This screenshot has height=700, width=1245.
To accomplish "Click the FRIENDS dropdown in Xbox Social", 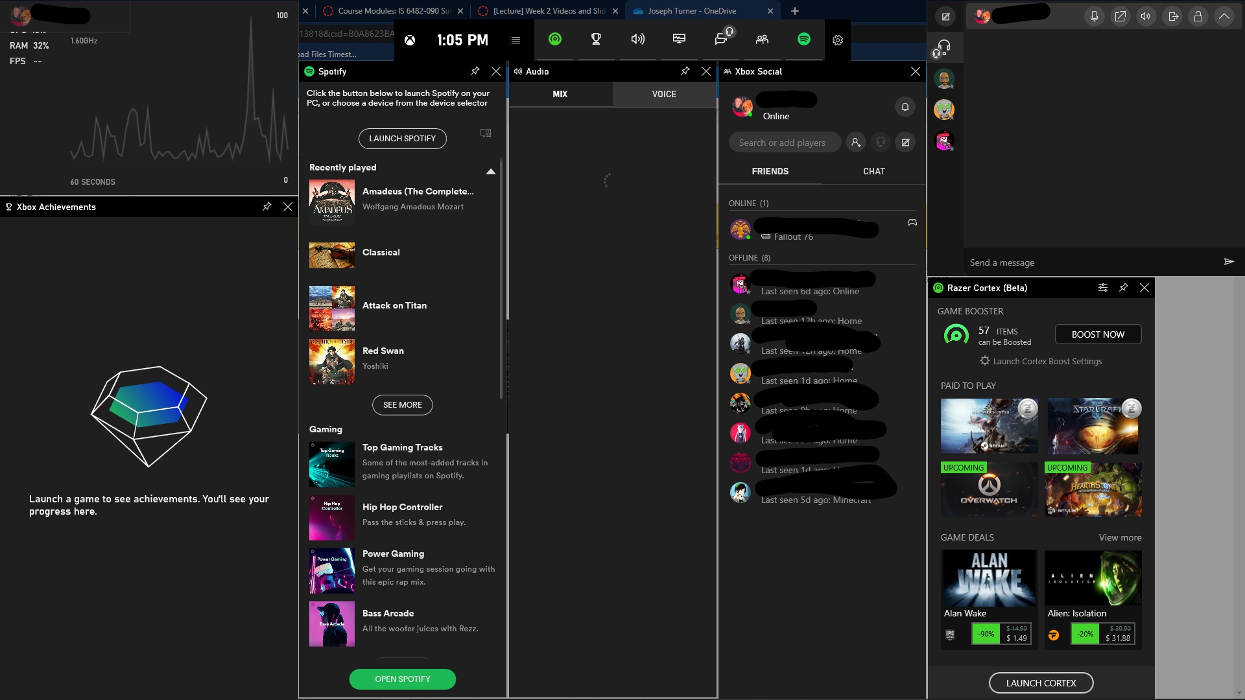I will (x=770, y=171).
